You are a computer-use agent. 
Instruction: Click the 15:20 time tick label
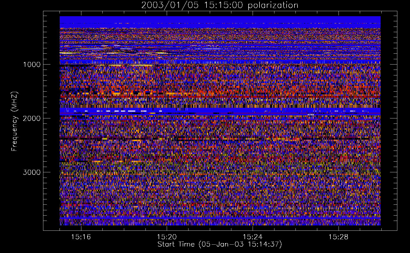[167, 237]
